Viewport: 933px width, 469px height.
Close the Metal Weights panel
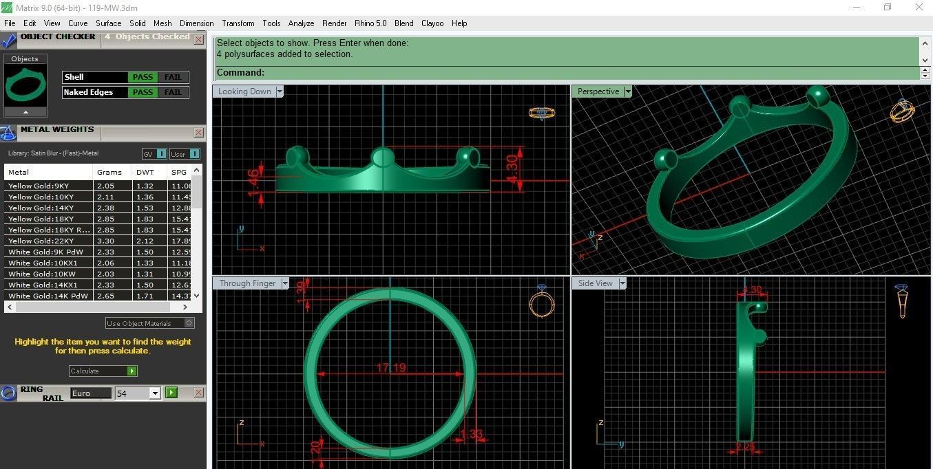(x=198, y=132)
